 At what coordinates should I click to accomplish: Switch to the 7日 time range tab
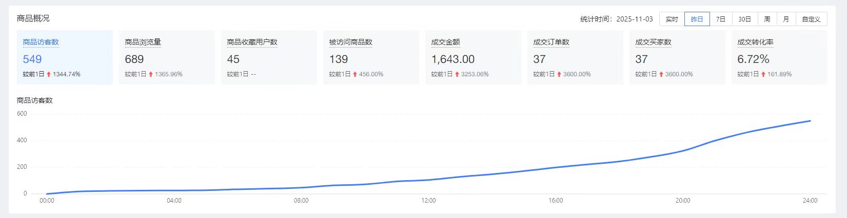[721, 19]
